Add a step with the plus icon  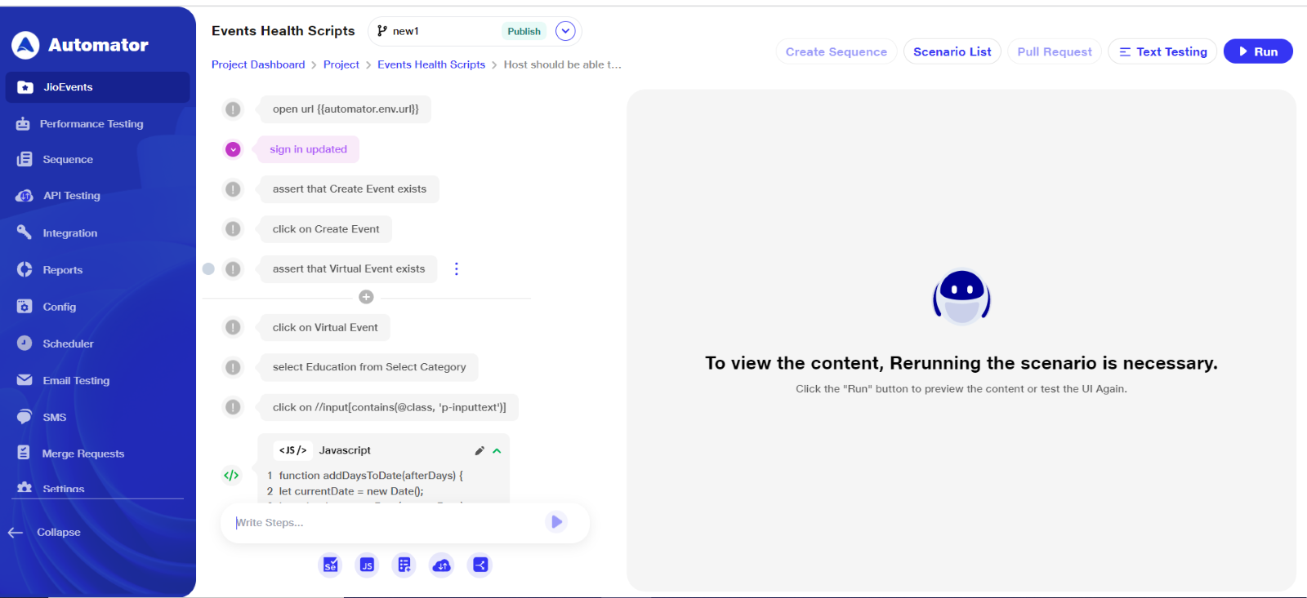pos(366,297)
